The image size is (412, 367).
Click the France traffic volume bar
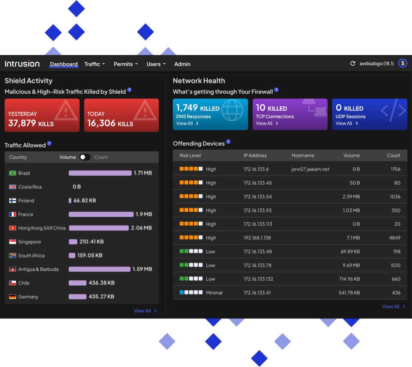[101, 214]
